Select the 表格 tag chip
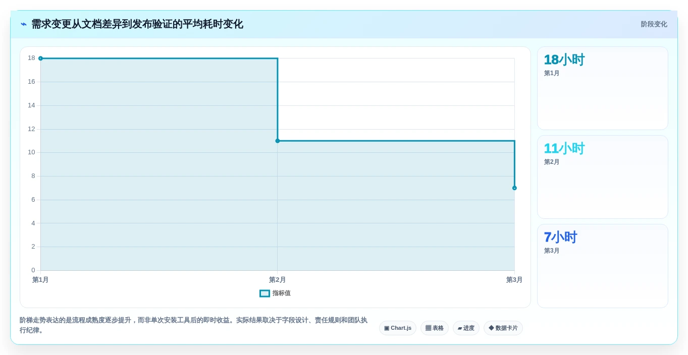 click(435, 328)
